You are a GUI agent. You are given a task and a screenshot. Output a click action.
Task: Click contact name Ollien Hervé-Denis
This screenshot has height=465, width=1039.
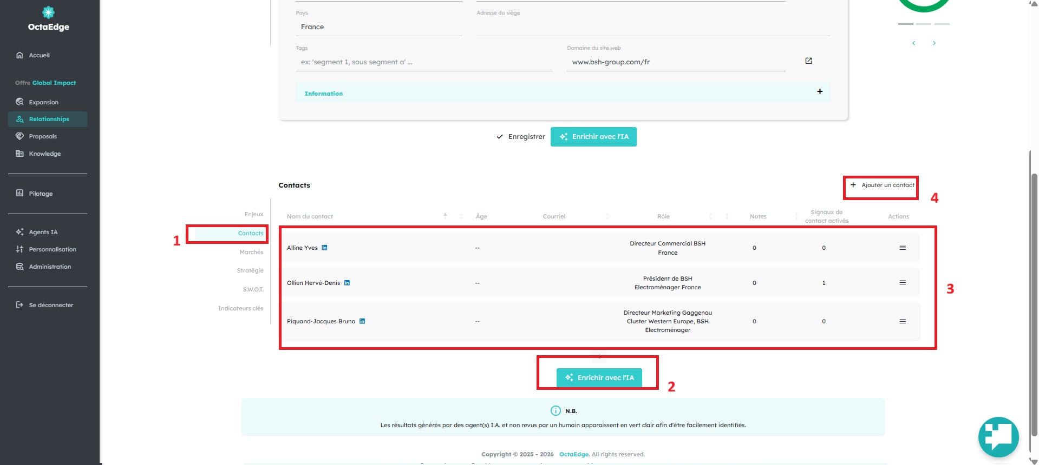313,283
